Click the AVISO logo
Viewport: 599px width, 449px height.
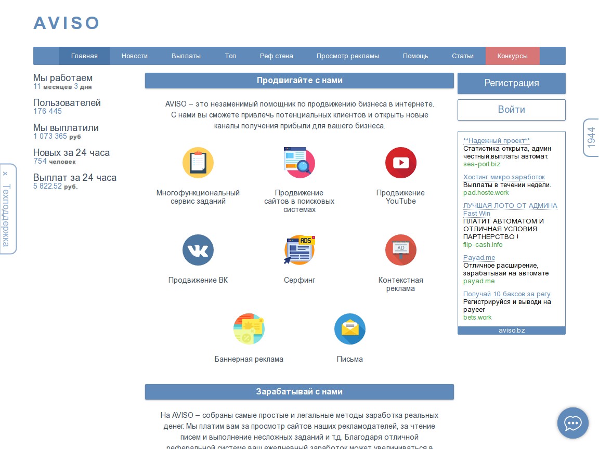67,23
